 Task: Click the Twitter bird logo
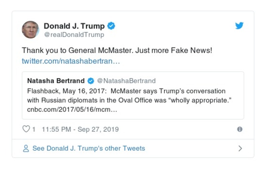pos(239,26)
